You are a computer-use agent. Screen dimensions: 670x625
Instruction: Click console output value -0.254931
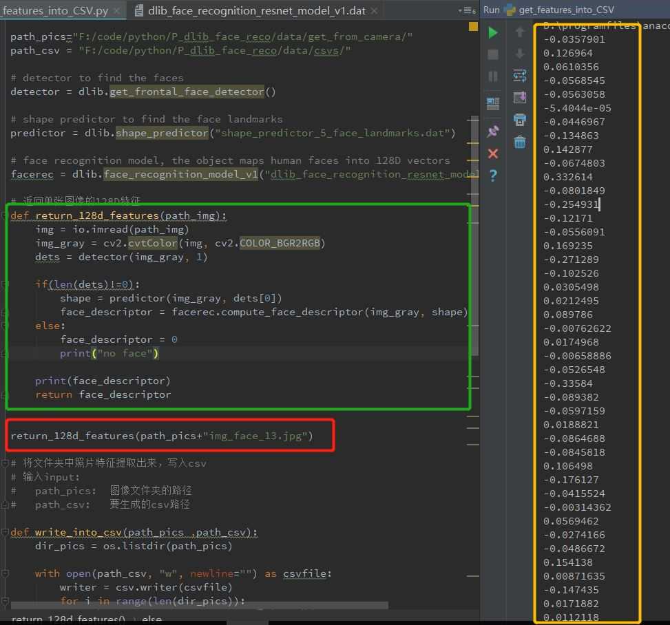[x=571, y=204]
